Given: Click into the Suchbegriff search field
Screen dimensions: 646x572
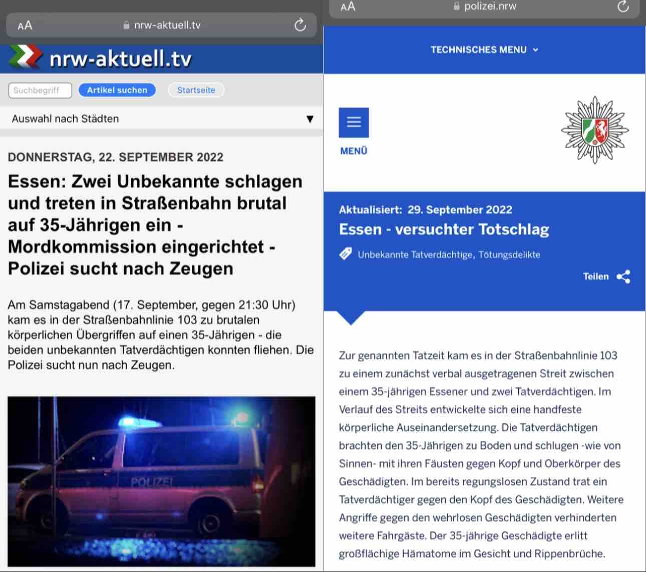Looking at the screenshot, I should pos(40,90).
